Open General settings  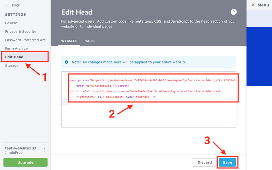(x=12, y=23)
